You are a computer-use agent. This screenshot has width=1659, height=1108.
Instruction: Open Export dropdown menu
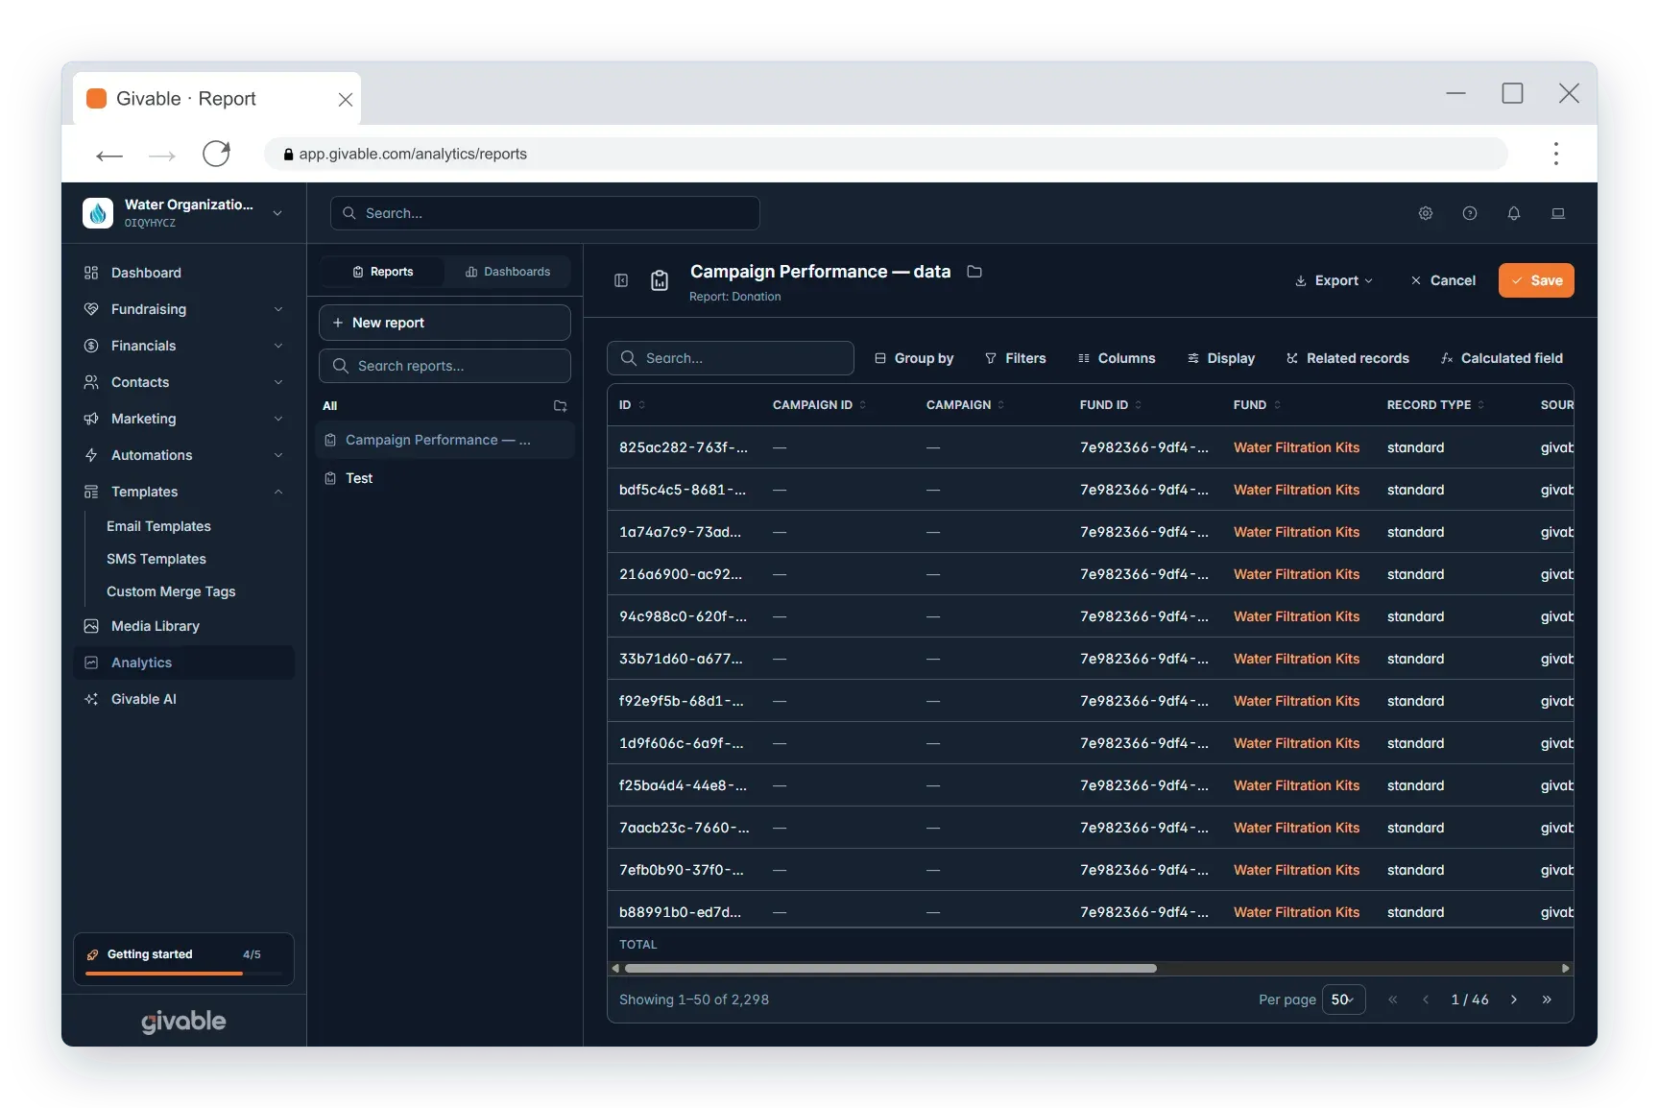coord(1334,280)
